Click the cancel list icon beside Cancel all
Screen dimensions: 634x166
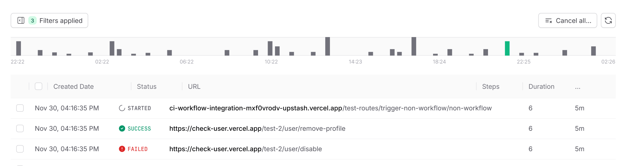pos(548,21)
